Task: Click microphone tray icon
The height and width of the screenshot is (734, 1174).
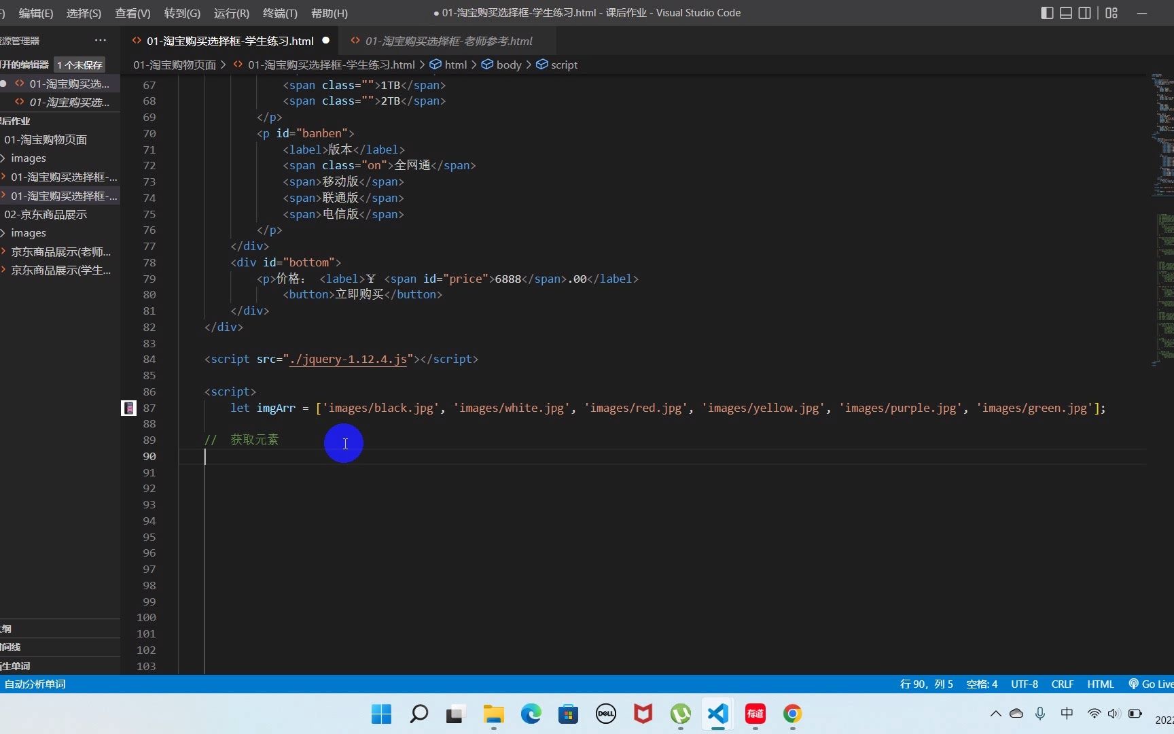Action: [1040, 714]
